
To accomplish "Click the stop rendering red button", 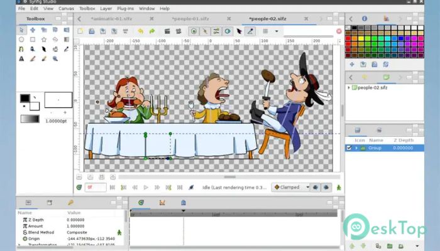I will pos(339,31).
